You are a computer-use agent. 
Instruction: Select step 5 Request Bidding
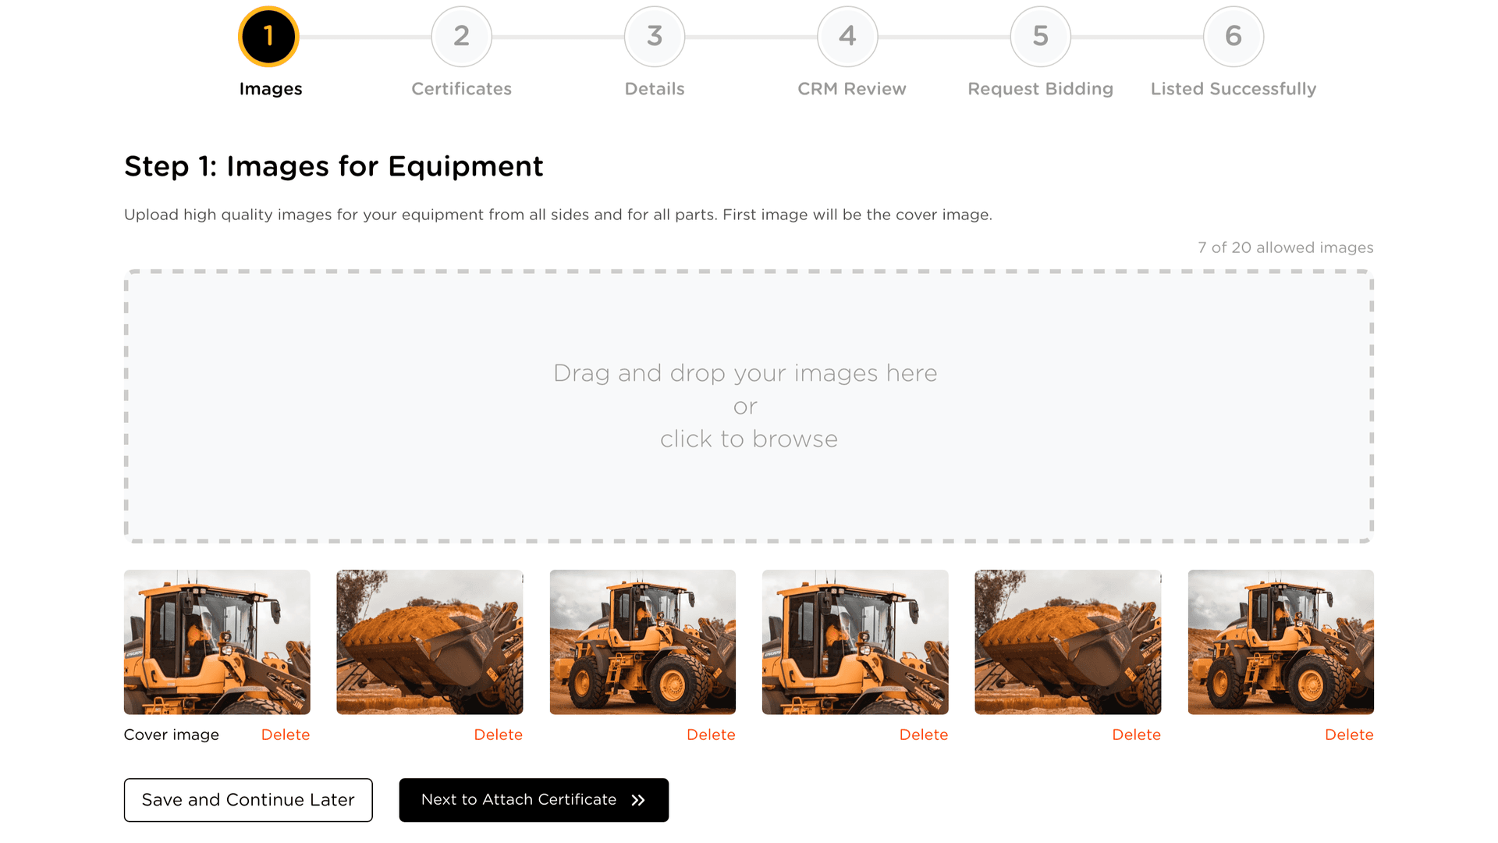1040,37
